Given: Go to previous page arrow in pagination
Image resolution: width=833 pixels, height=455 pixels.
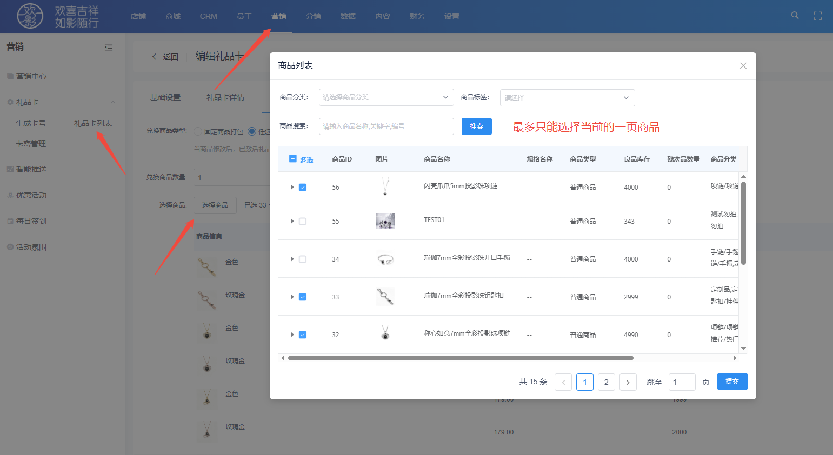Looking at the screenshot, I should pos(563,382).
